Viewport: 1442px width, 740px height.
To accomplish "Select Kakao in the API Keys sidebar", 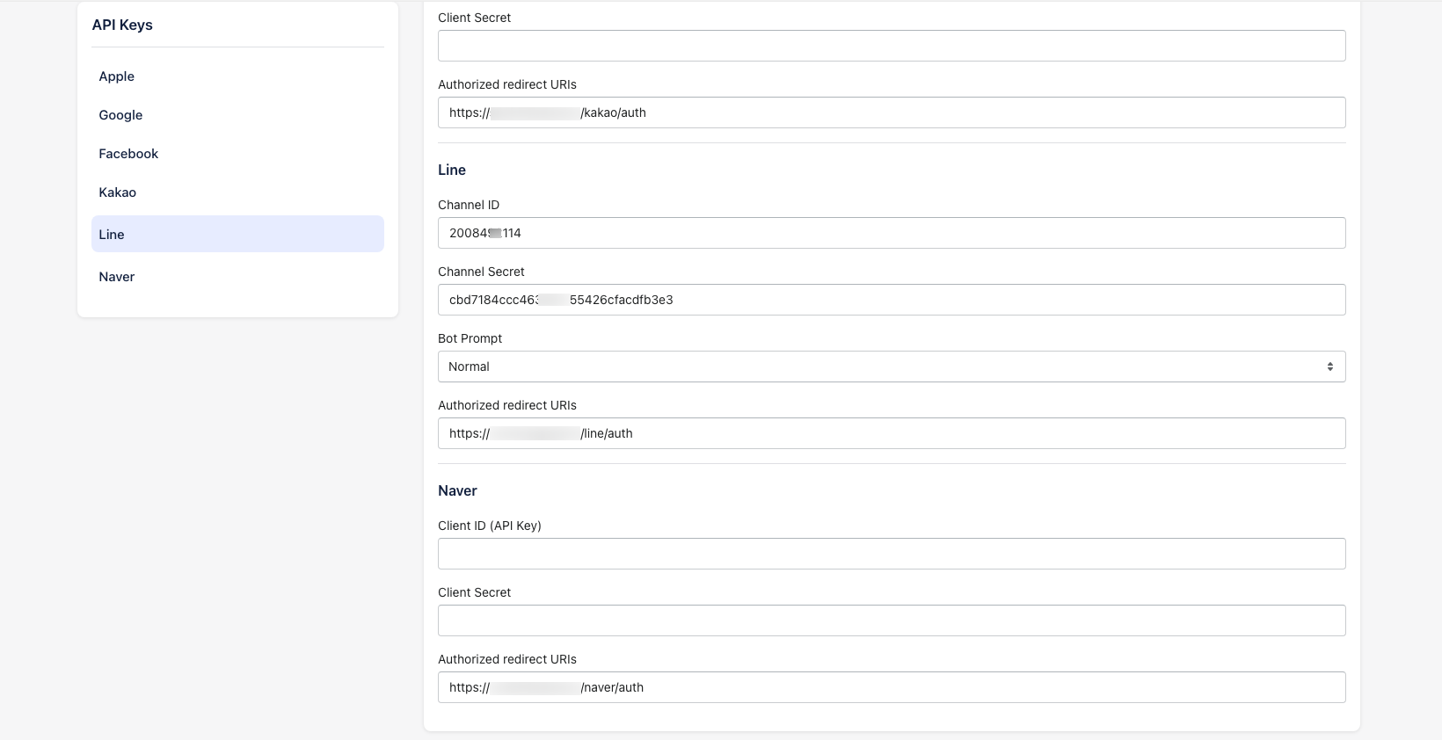I will [237, 192].
